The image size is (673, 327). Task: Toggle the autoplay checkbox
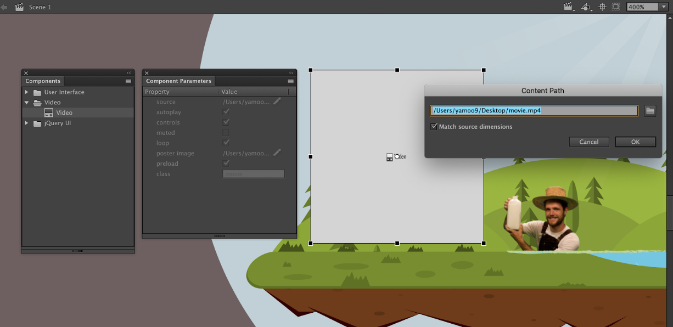pyautogui.click(x=226, y=112)
